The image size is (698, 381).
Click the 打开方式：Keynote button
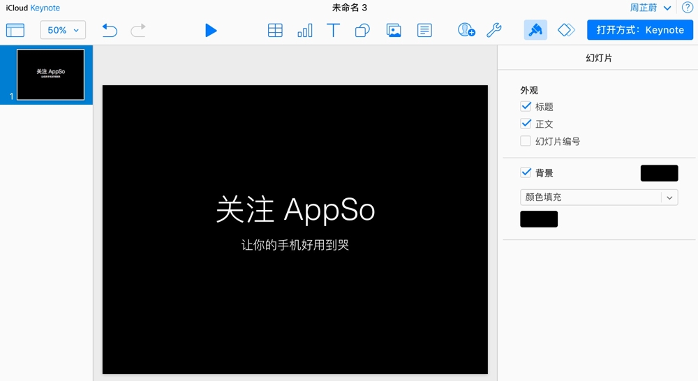[x=640, y=30]
